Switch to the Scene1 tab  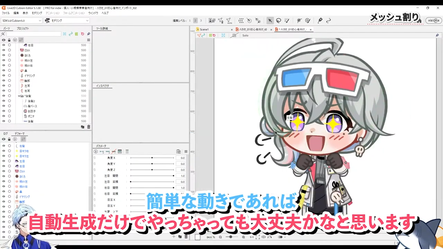[204, 29]
